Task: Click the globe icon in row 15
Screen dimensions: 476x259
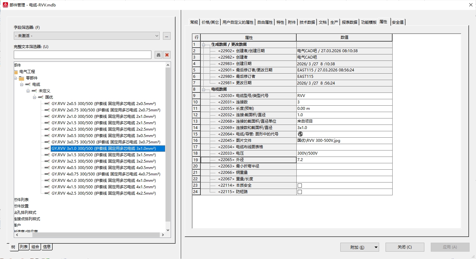Action: coord(300,134)
